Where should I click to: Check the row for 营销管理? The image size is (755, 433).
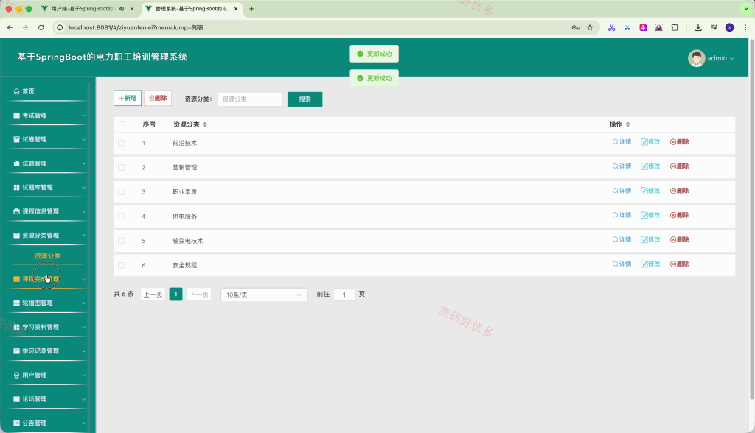click(x=122, y=167)
